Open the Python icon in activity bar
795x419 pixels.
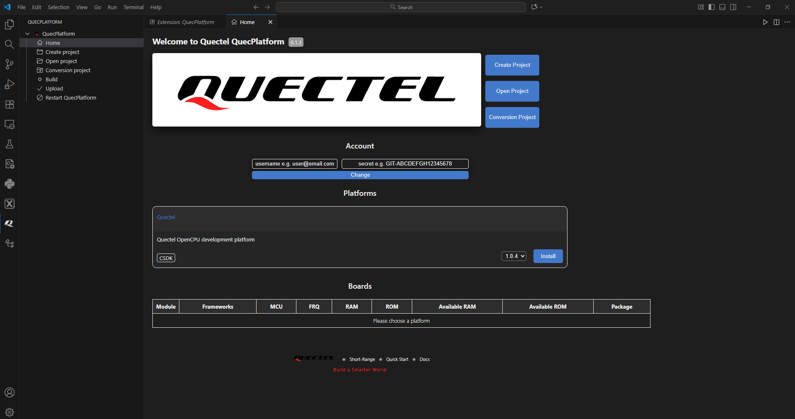click(10, 184)
